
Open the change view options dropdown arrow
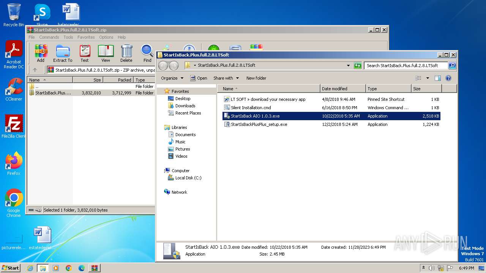[x=428, y=78]
